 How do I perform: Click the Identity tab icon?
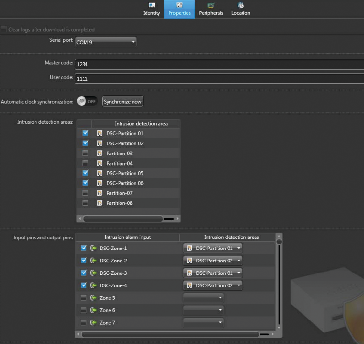point(151,5)
